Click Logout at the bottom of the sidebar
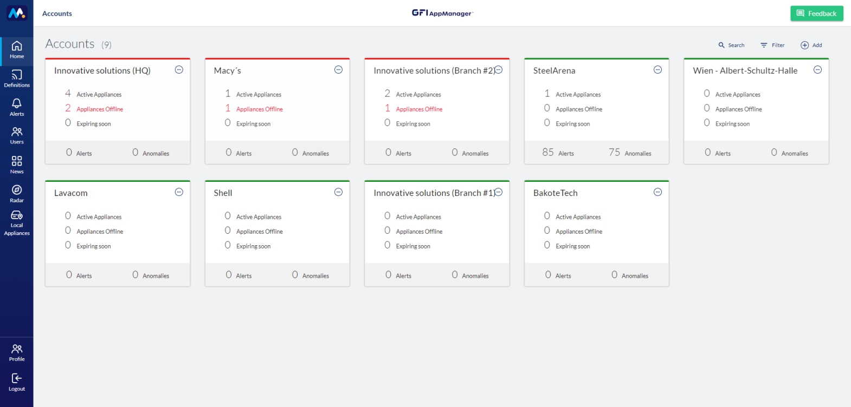 click(16, 382)
